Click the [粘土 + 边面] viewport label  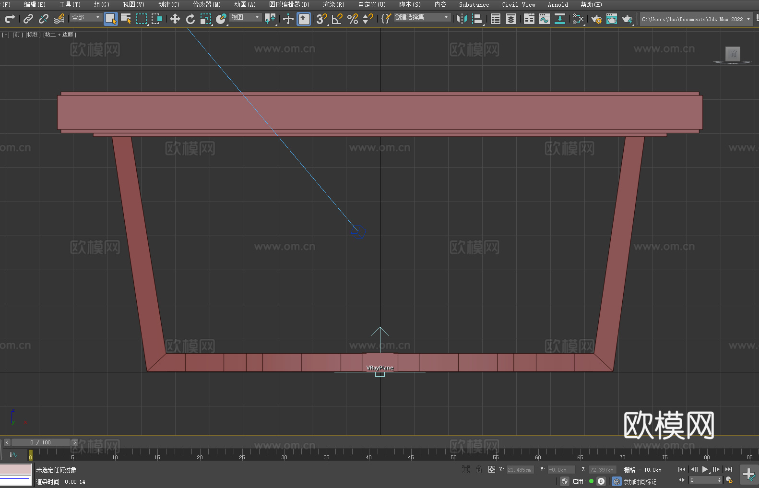pyautogui.click(x=59, y=35)
